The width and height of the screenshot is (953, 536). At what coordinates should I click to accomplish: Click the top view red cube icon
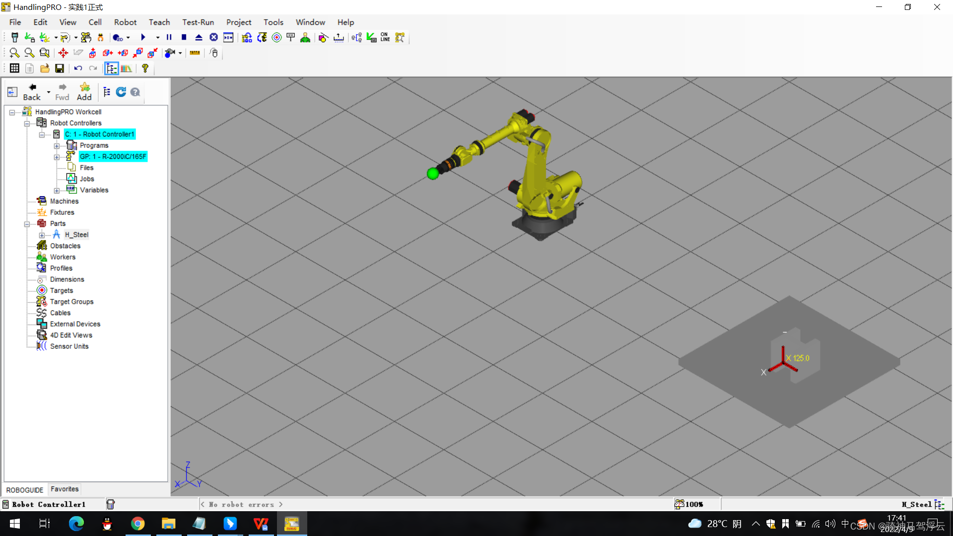92,53
